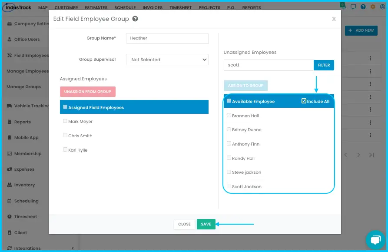Click the CLOSE button

184,224
